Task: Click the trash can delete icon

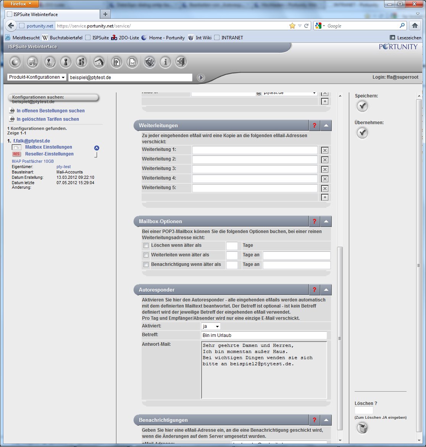Action: pos(362,428)
